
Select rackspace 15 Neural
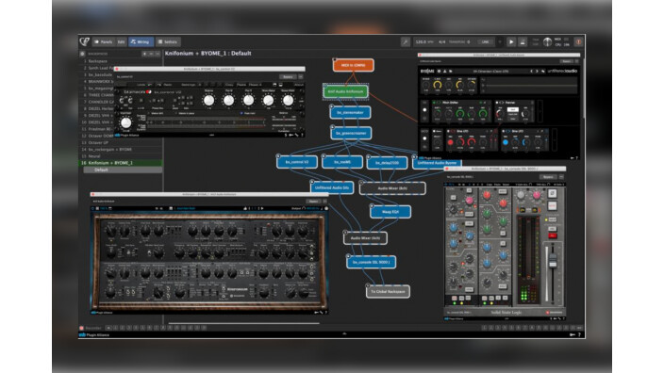coord(121,156)
